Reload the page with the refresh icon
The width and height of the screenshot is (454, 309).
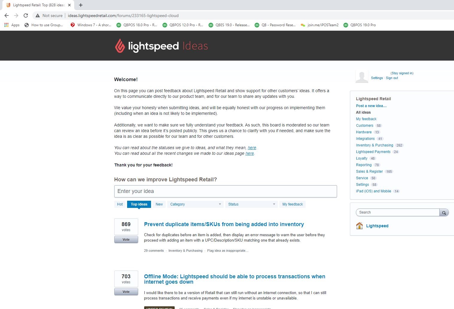[26, 16]
